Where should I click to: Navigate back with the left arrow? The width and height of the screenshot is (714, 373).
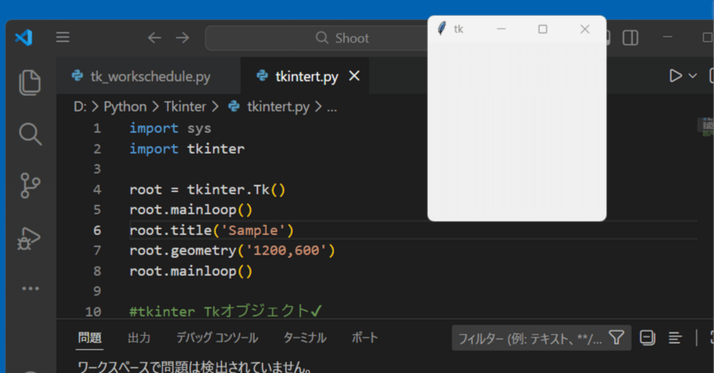pos(154,37)
